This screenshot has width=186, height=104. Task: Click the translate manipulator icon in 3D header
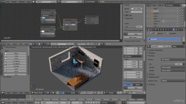[x=63, y=93]
